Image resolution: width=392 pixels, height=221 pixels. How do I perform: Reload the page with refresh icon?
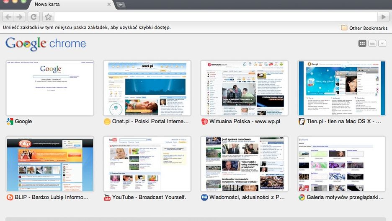[34, 17]
